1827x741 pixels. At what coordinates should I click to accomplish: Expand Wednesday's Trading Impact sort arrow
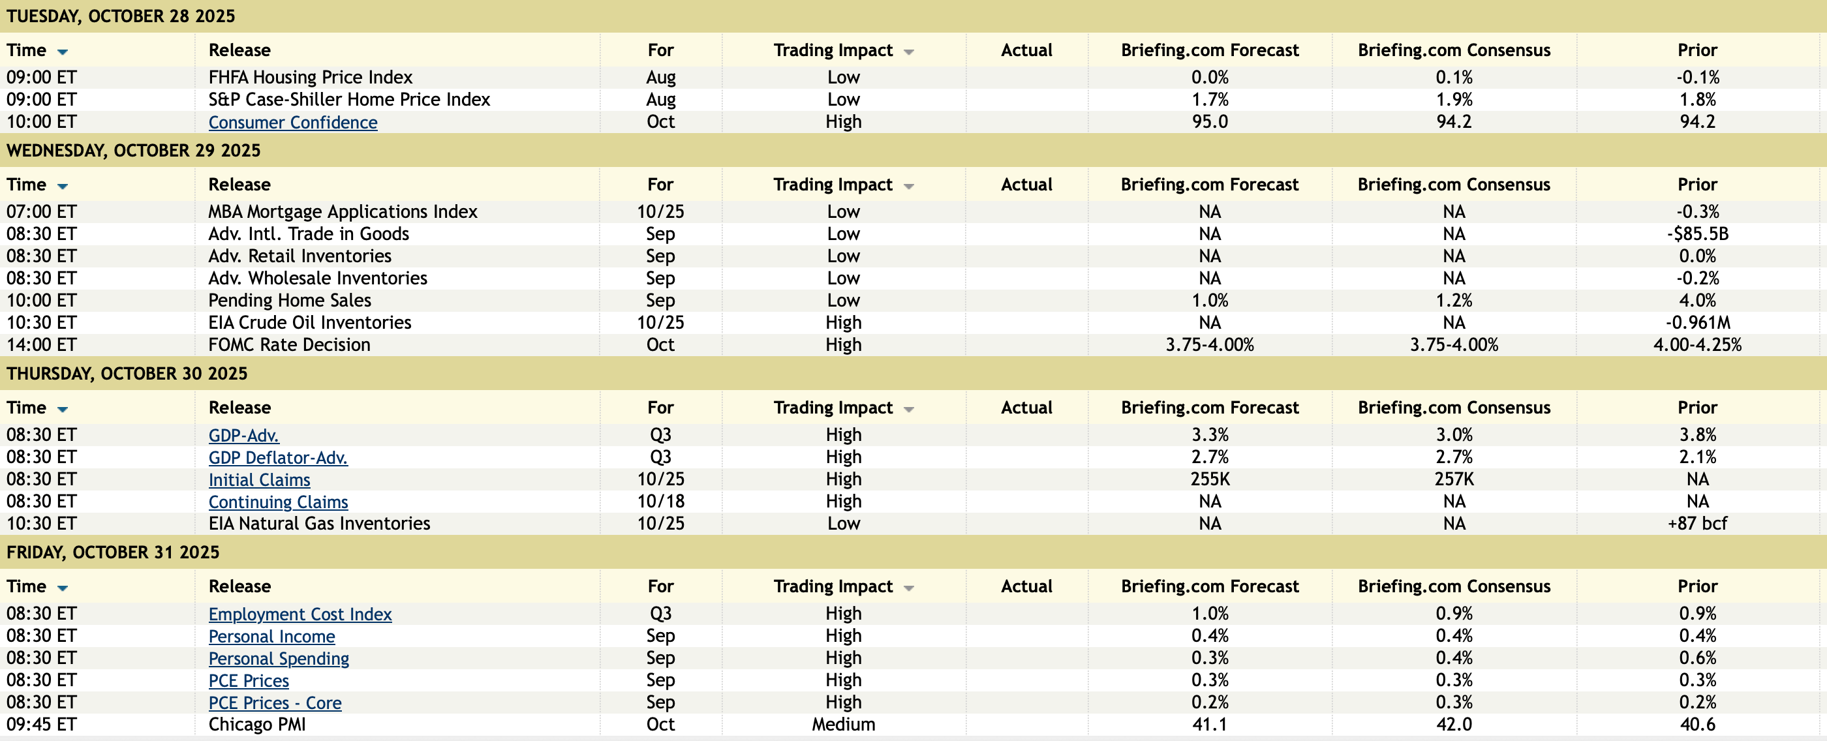coord(908,186)
